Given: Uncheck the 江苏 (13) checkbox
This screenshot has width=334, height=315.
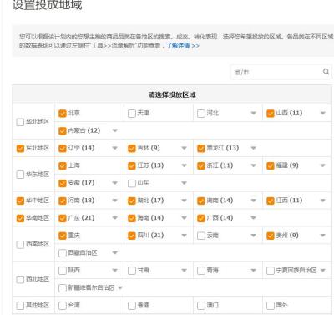Looking at the screenshot, I should pyautogui.click(x=132, y=165).
